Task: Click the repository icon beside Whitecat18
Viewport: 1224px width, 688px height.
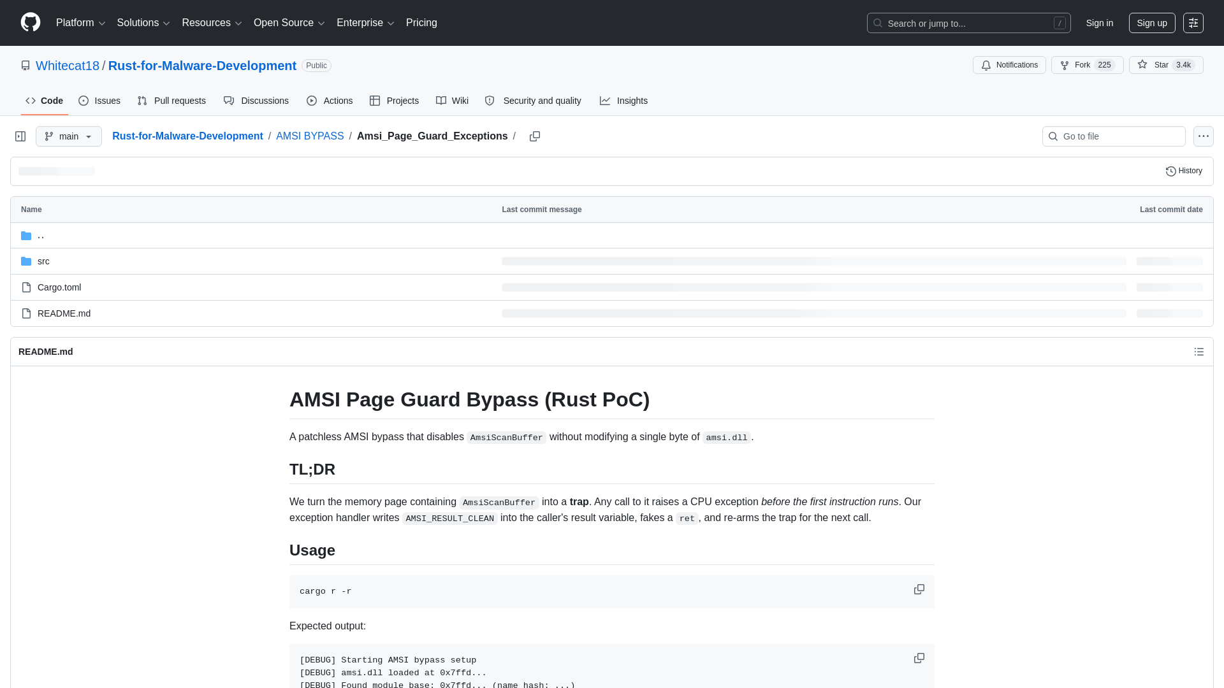Action: click(25, 66)
